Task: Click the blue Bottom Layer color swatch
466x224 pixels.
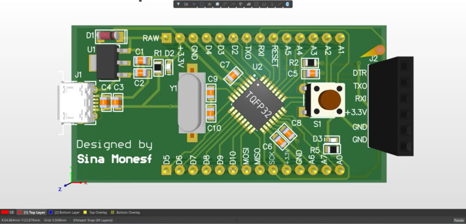Action: [51, 212]
